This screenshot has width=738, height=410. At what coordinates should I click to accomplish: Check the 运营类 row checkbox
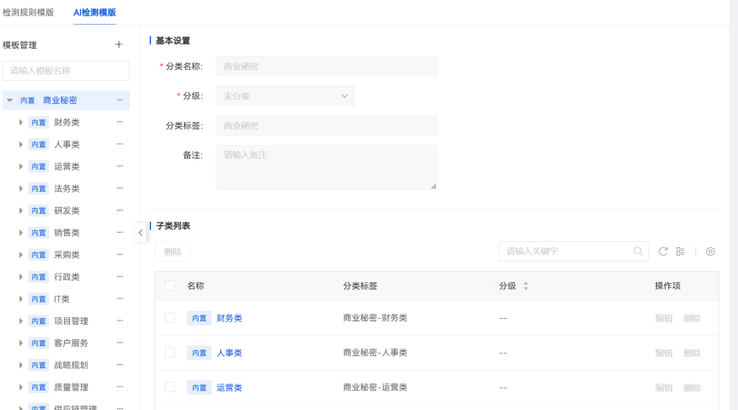tap(170, 387)
